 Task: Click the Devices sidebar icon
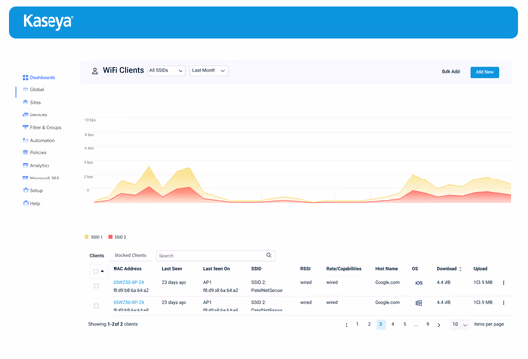(25, 114)
